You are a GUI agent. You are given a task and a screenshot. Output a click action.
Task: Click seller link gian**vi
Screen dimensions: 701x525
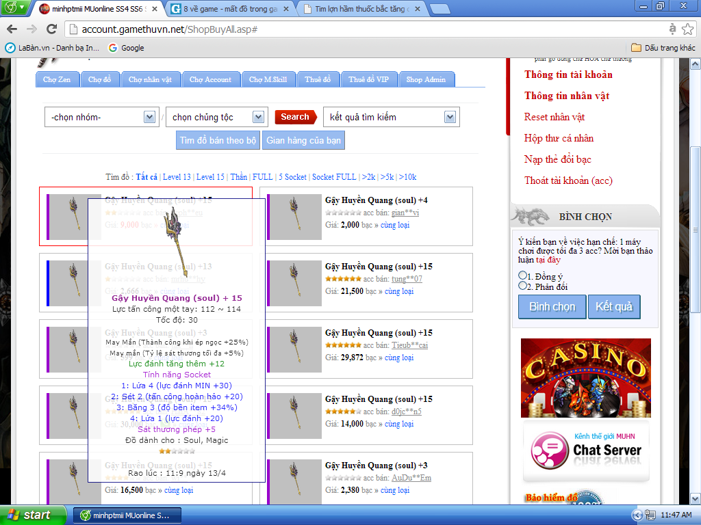tap(405, 213)
